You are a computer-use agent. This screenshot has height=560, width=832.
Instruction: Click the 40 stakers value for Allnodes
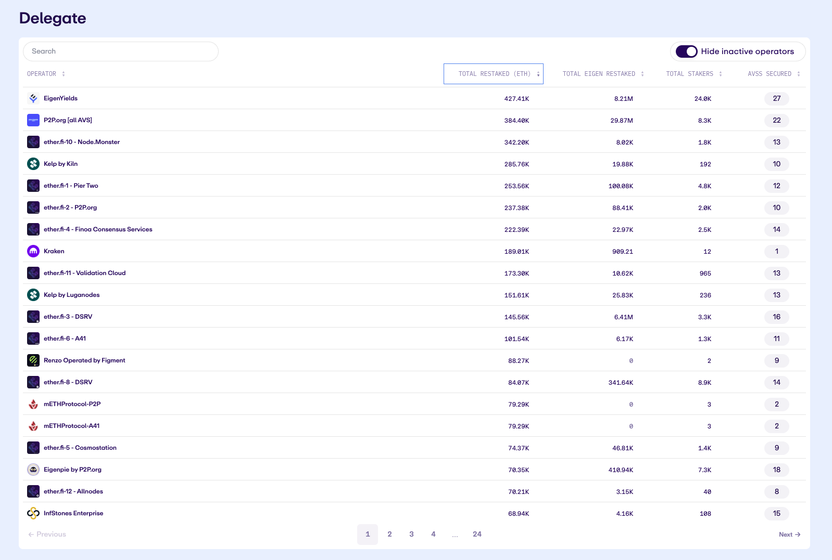click(707, 492)
